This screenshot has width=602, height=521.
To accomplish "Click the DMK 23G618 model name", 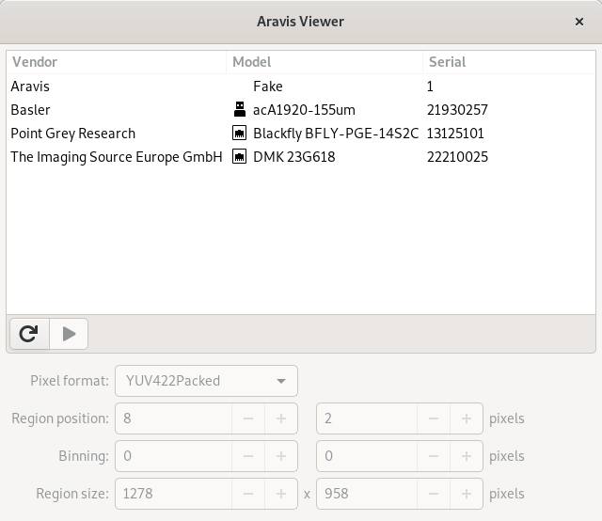I will [294, 157].
